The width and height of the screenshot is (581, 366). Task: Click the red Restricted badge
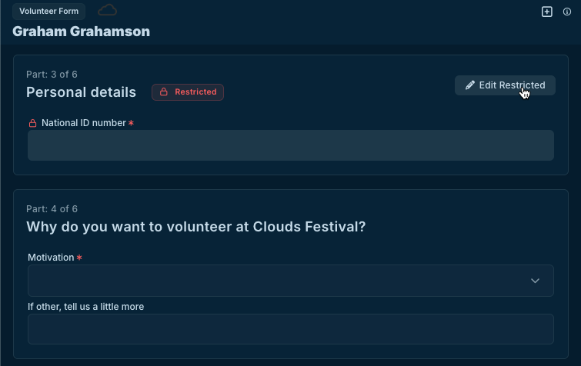point(188,92)
